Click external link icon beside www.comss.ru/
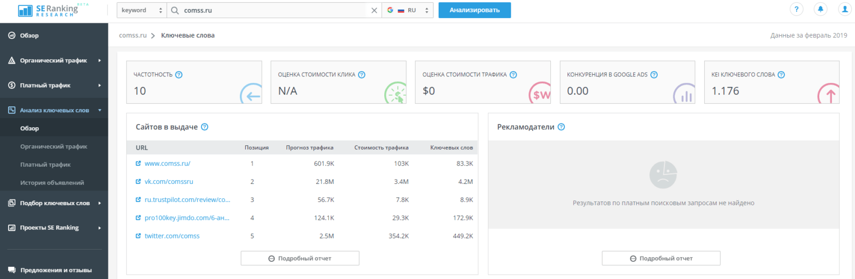Screen dimensions: 855x279 138,164
